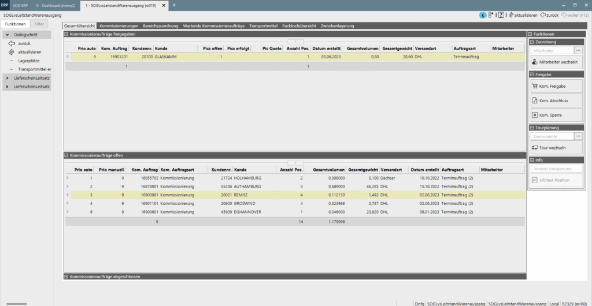Click zurück arrow in the top-right toolbar

point(549,16)
